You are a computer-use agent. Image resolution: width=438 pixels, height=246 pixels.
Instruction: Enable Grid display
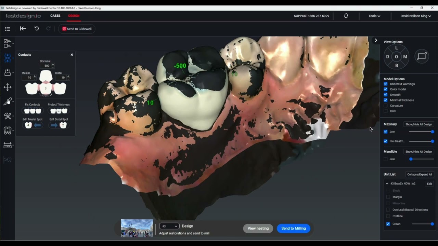pos(386,111)
